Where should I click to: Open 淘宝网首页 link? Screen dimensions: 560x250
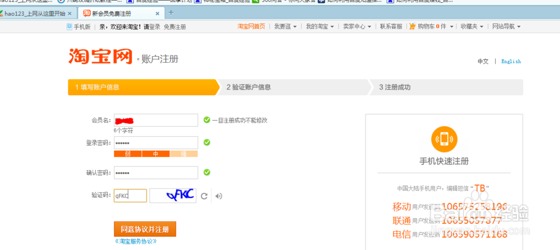click(251, 26)
